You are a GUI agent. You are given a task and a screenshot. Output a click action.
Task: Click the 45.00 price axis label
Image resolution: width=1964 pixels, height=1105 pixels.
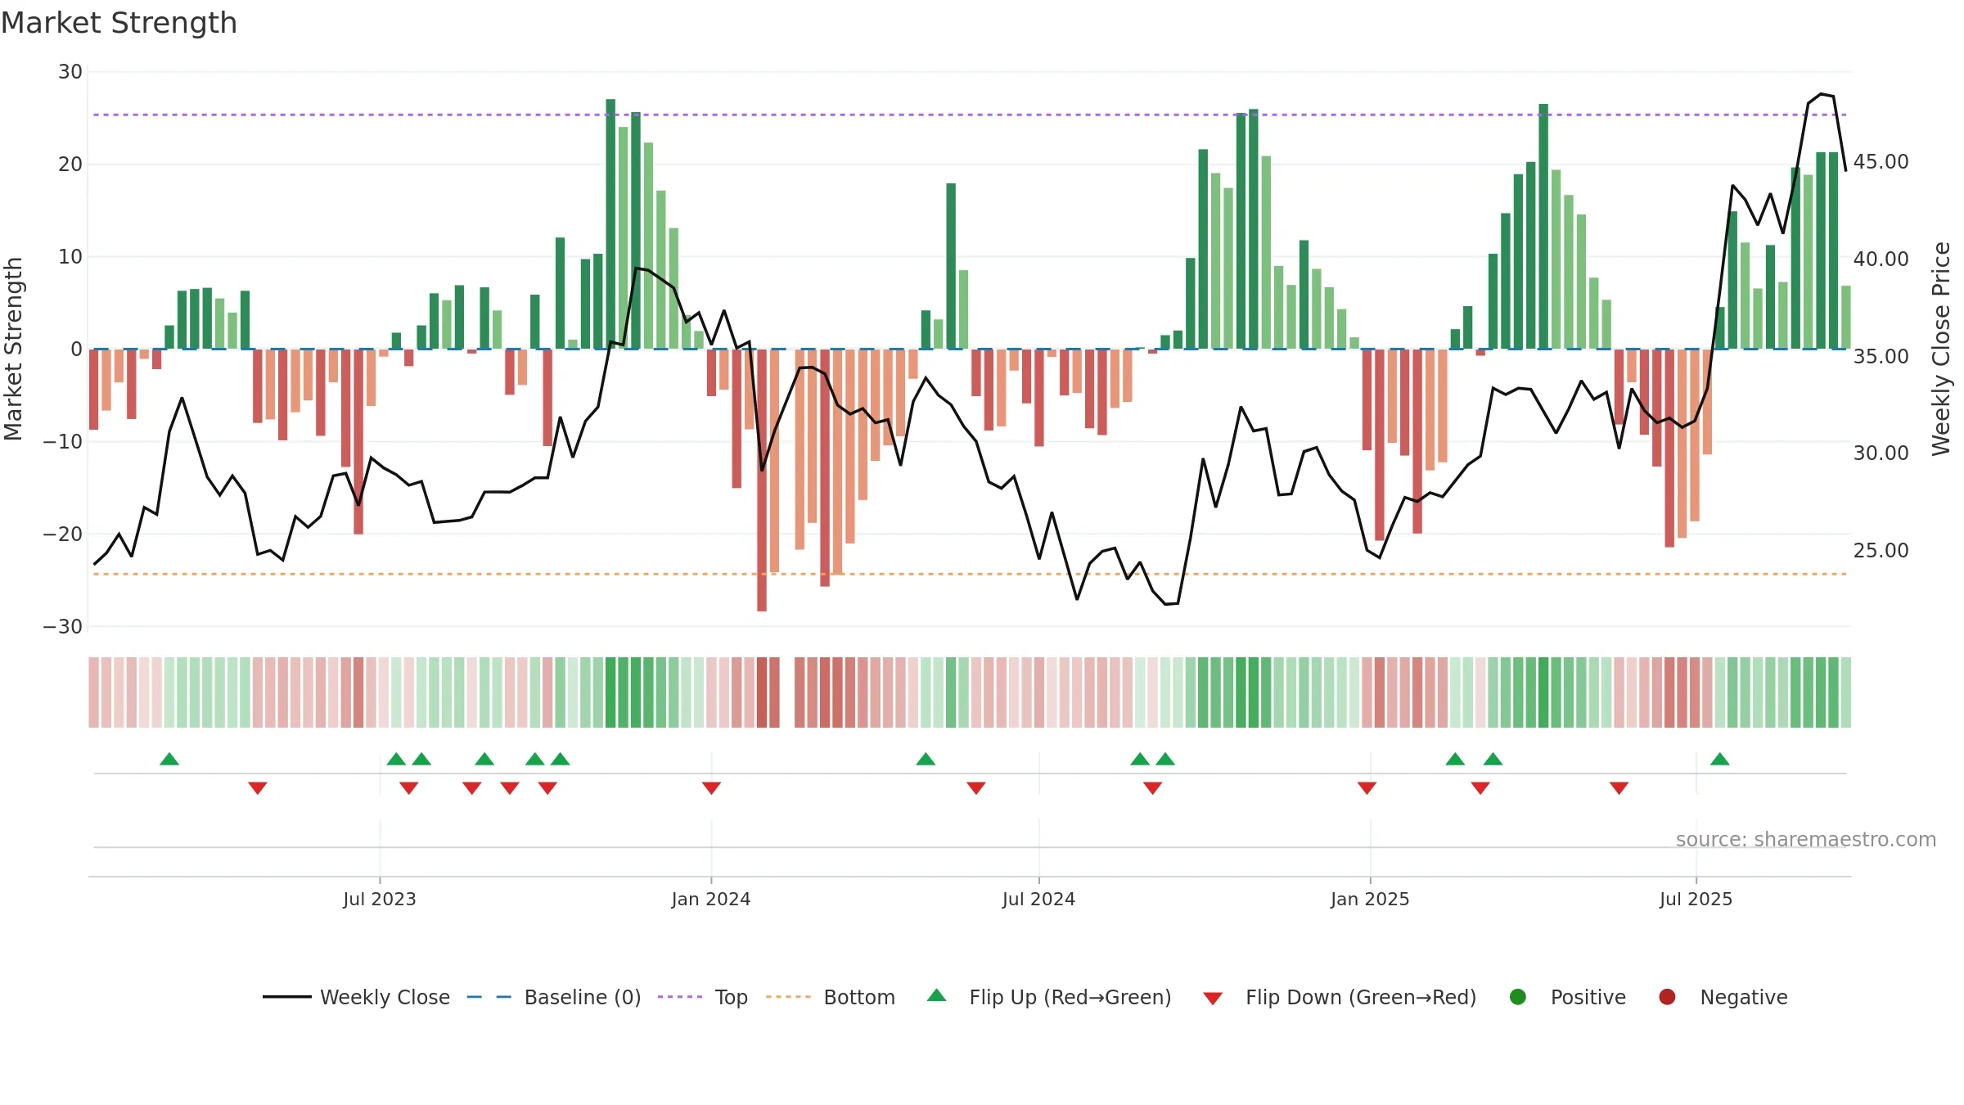tap(1881, 161)
